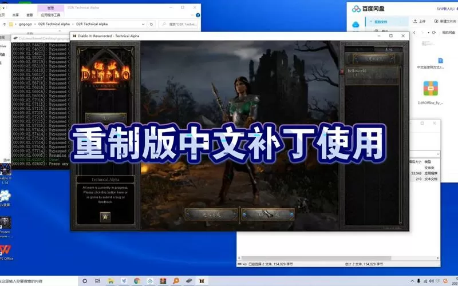Refresh the Baidu Netdisk file list
458x286 pixels.
point(434,33)
